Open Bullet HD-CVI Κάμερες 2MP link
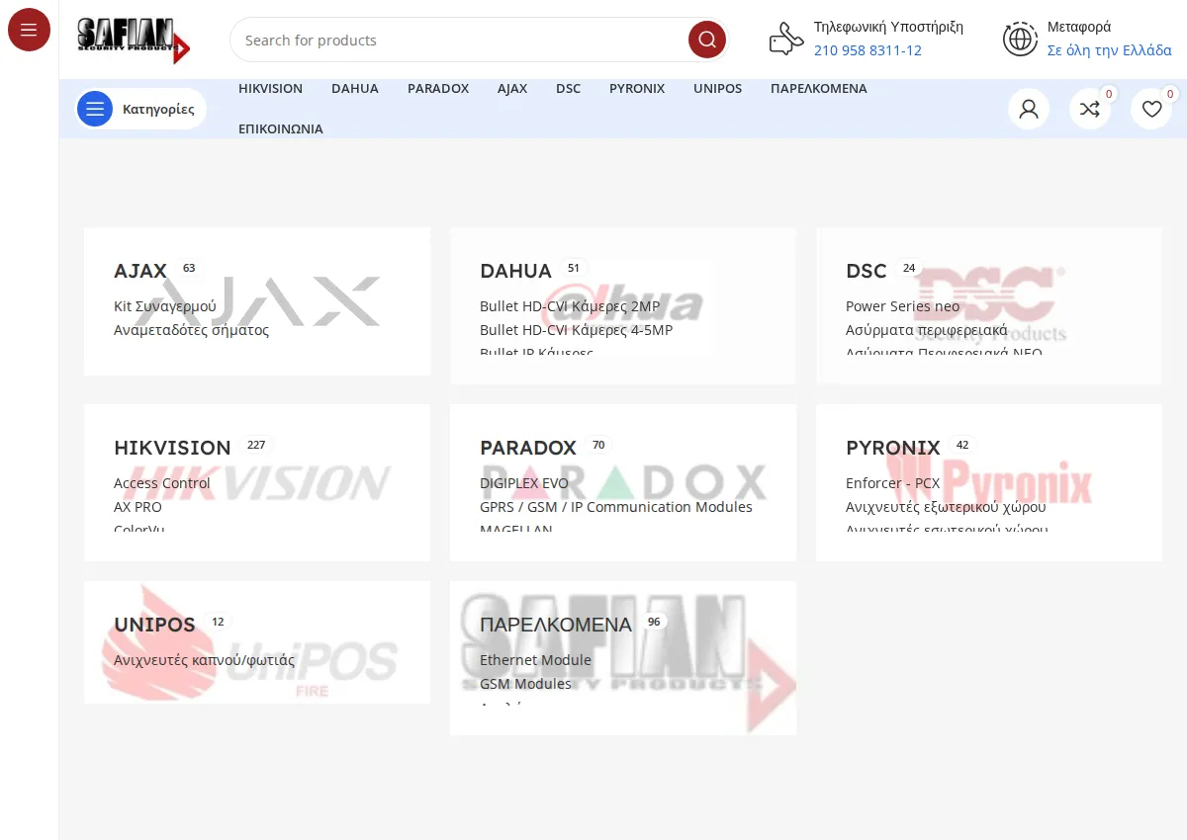This screenshot has width=1187, height=840. pyautogui.click(x=570, y=306)
